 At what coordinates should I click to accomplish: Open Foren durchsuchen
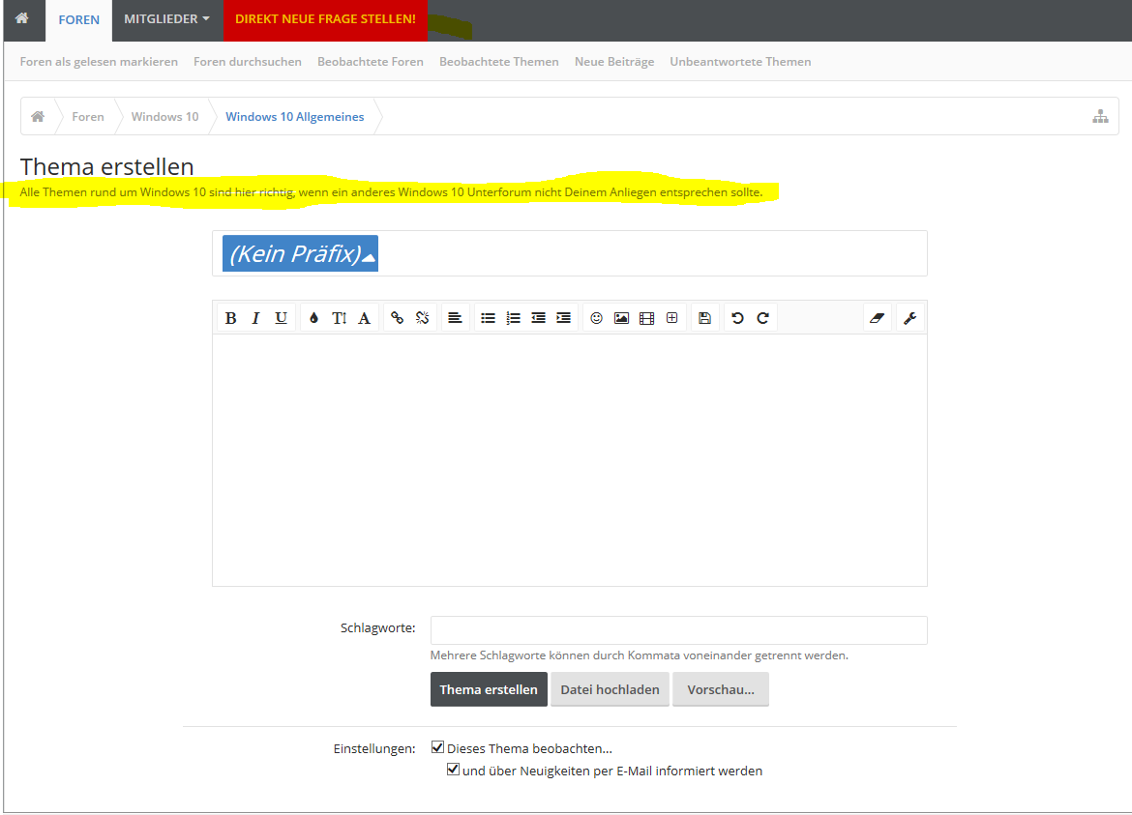tap(248, 62)
